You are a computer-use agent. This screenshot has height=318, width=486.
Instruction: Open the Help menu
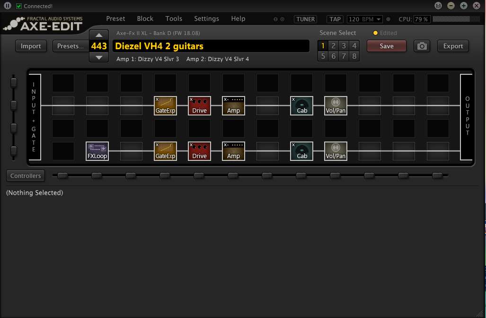(238, 18)
